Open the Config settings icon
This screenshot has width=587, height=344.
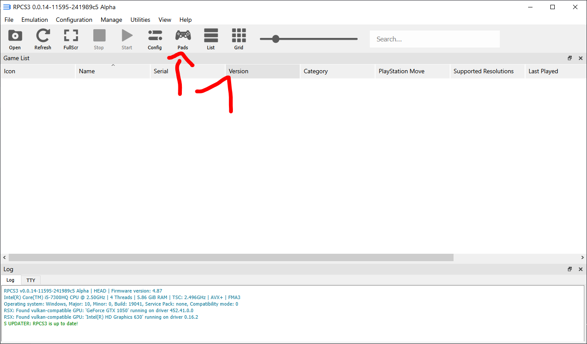coord(155,39)
